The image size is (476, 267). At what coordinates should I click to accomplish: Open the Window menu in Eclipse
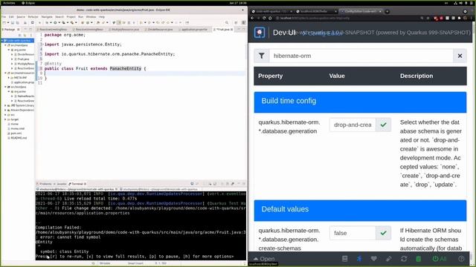[x=91, y=17]
